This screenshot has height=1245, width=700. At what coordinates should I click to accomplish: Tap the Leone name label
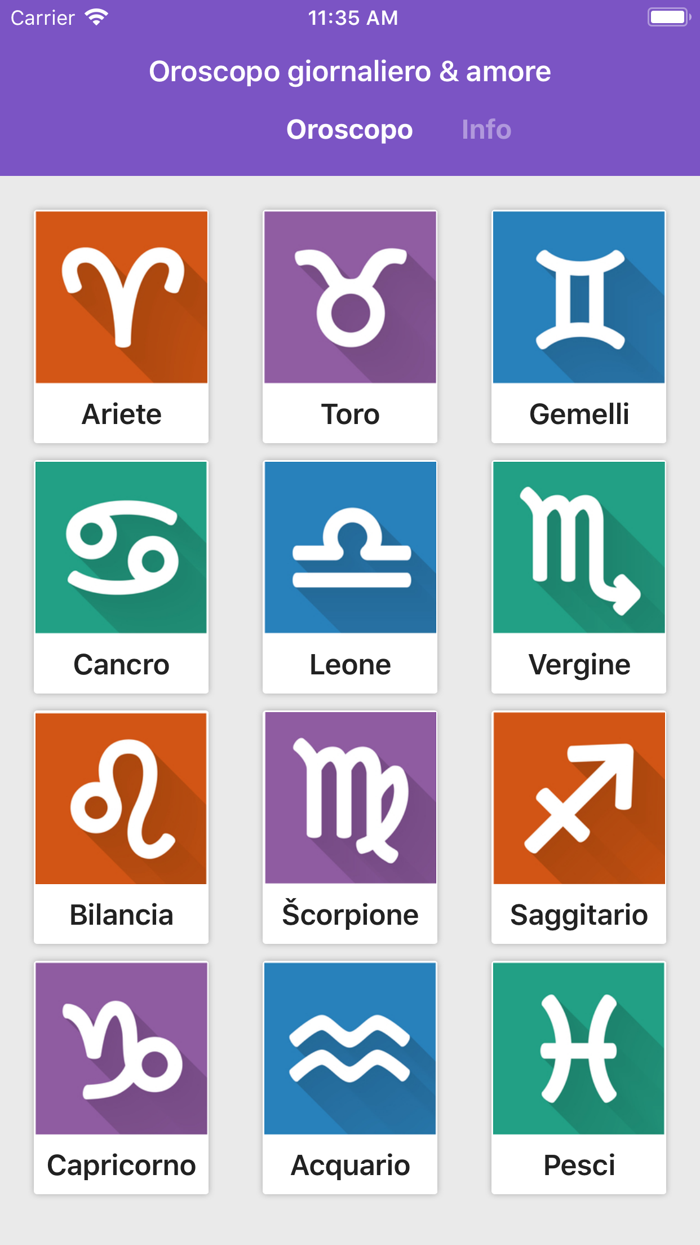click(x=350, y=664)
